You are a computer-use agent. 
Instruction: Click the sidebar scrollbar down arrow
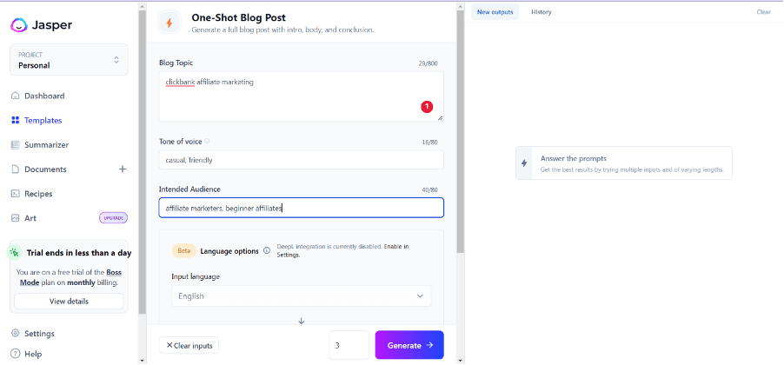tap(142, 360)
